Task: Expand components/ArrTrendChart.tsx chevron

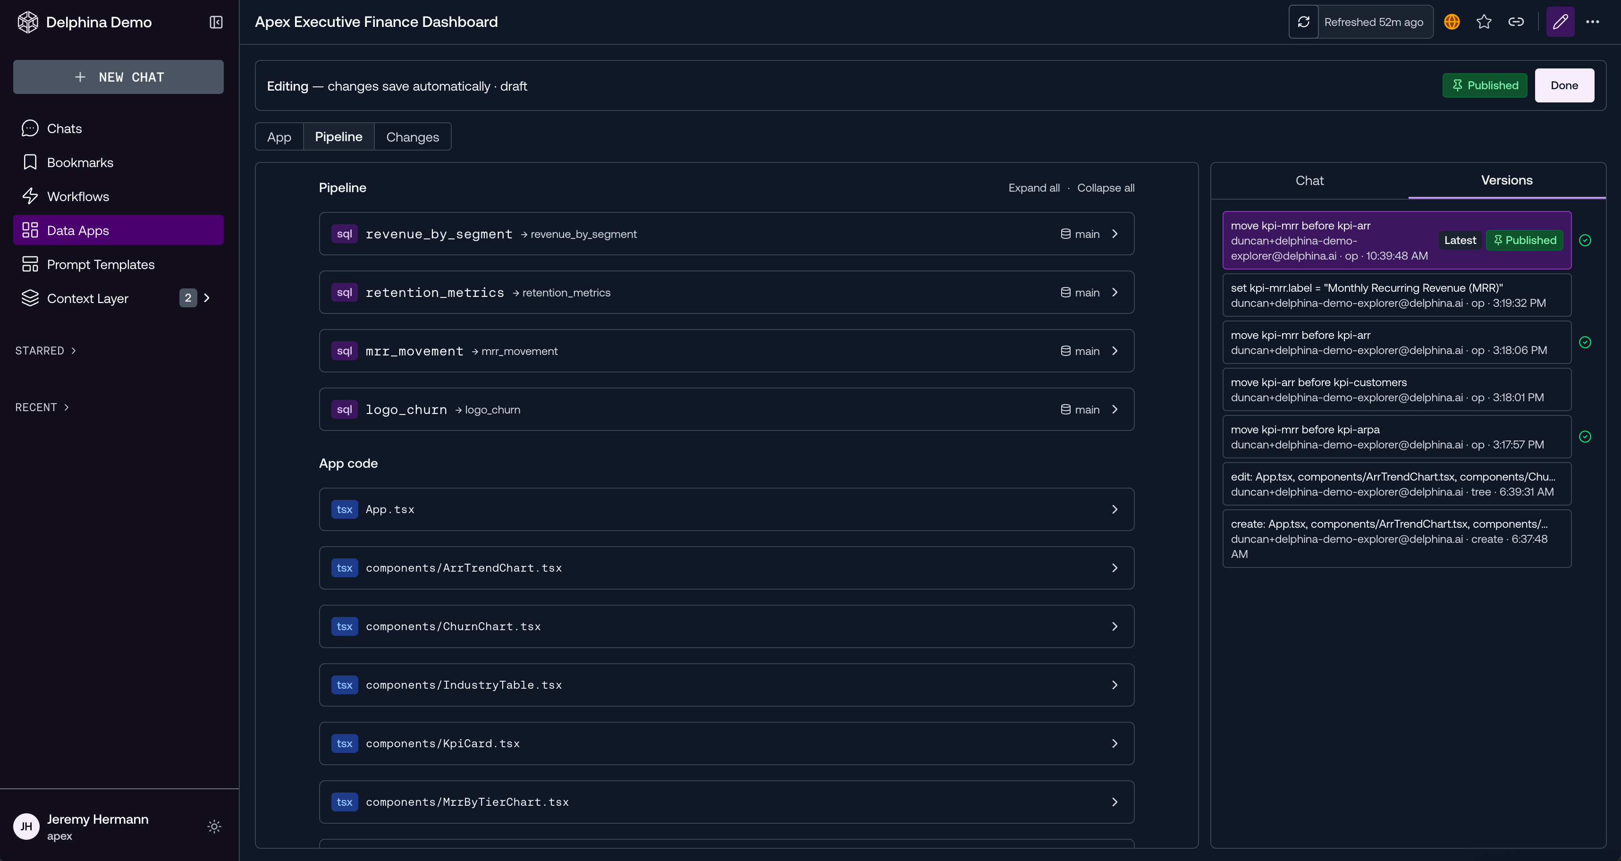Action: click(1114, 568)
